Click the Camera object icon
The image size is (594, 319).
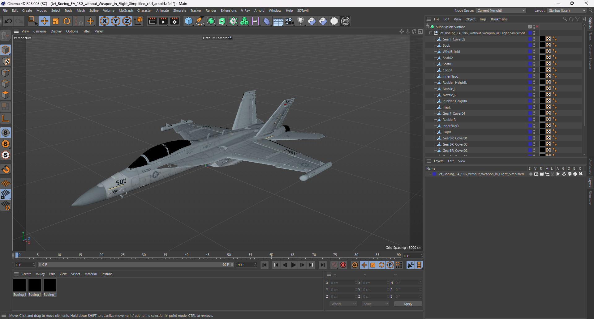point(290,21)
